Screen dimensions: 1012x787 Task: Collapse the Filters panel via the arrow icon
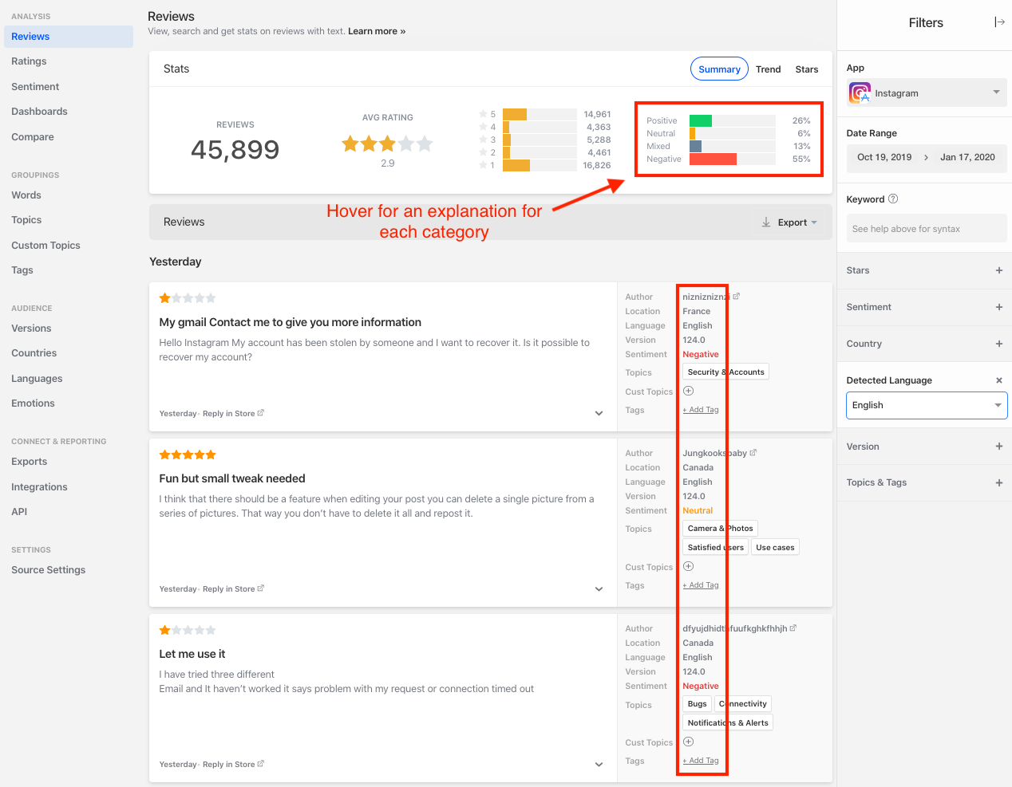point(1000,22)
